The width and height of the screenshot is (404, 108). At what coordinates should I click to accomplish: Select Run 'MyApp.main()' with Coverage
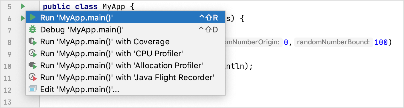(x=125, y=42)
